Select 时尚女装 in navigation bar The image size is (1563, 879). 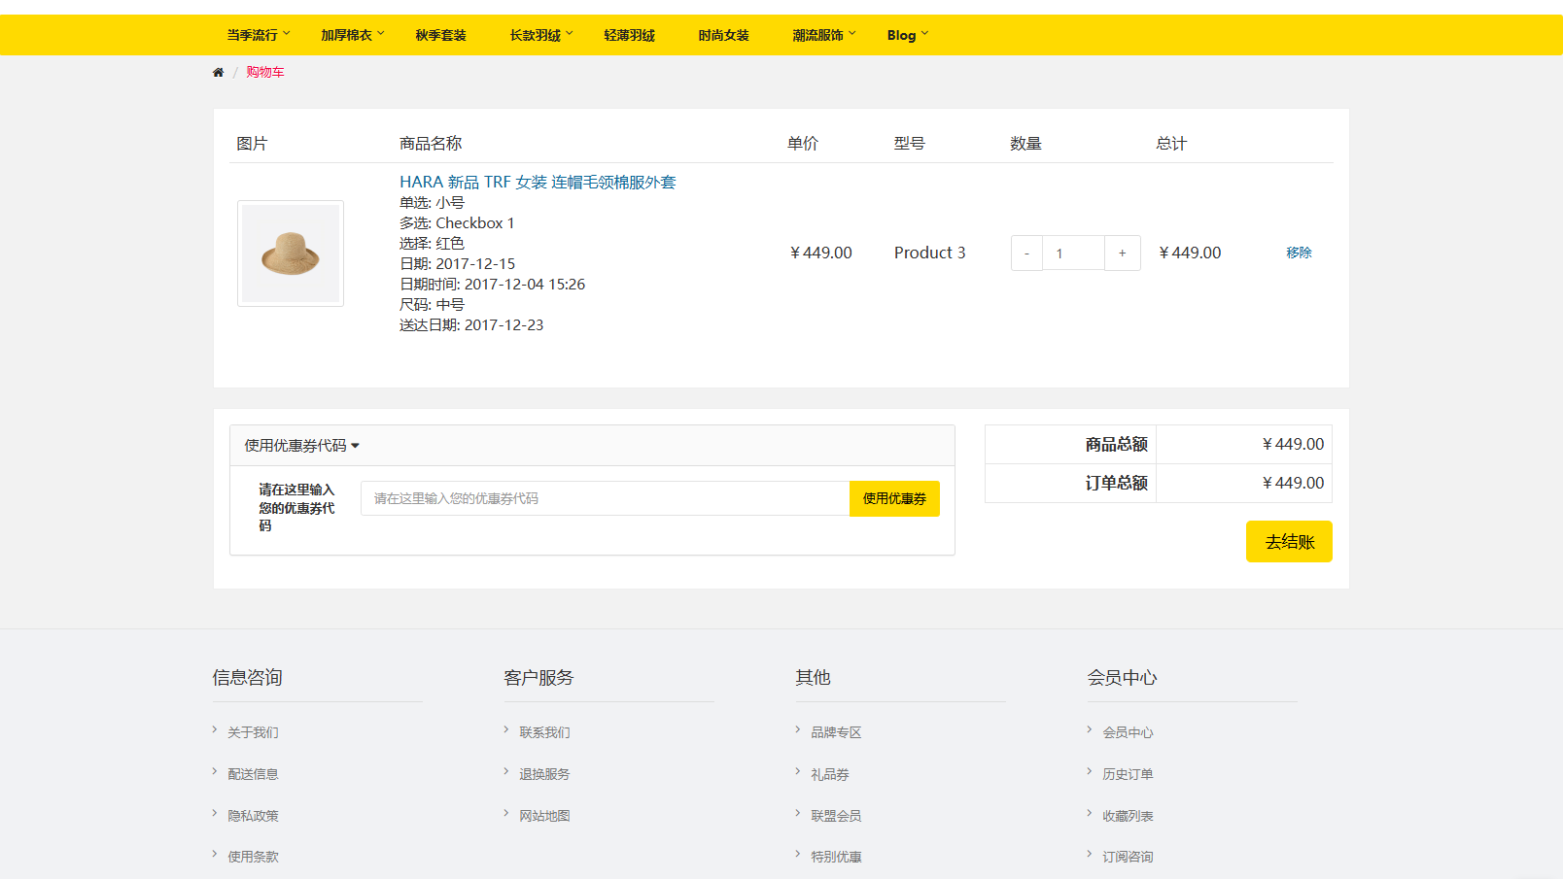723,35
